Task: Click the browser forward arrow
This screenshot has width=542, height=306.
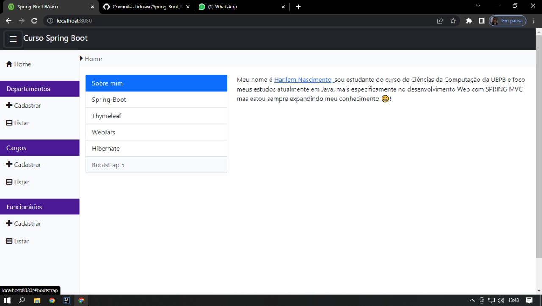Action: (22, 21)
